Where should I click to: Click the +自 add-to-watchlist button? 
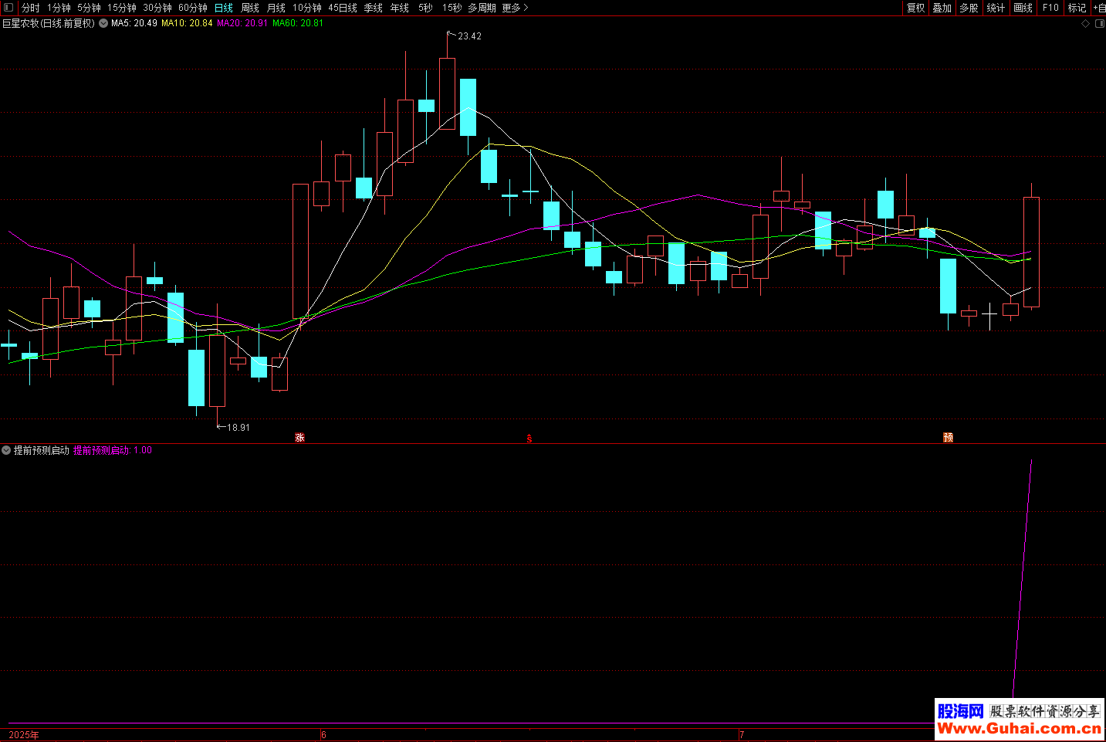[x=1099, y=8]
